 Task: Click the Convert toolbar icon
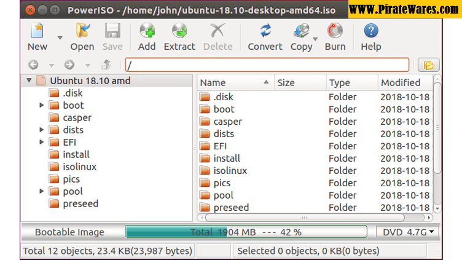pos(265,31)
